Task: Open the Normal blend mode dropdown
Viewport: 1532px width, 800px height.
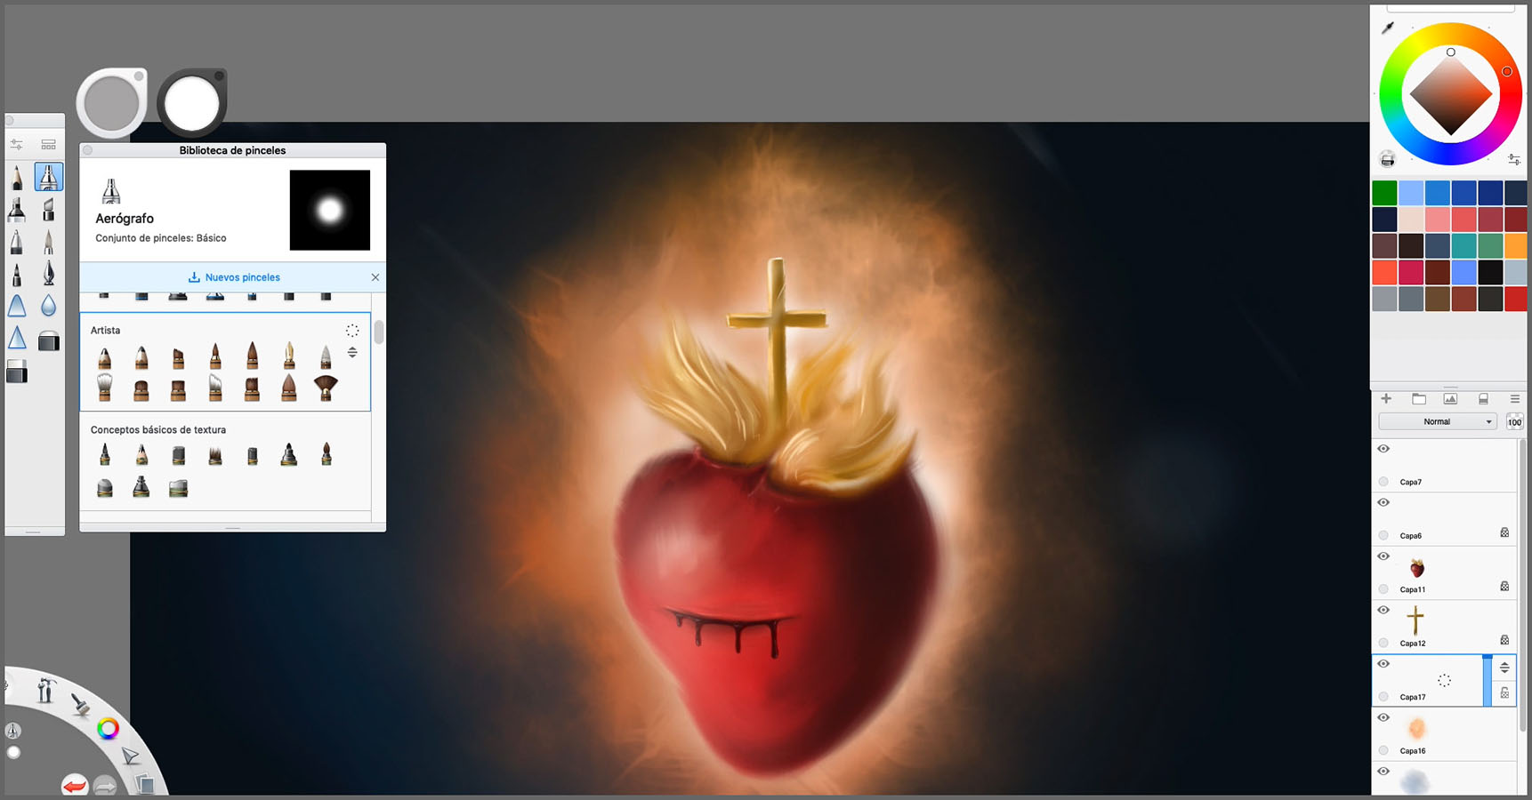Action: click(1437, 421)
